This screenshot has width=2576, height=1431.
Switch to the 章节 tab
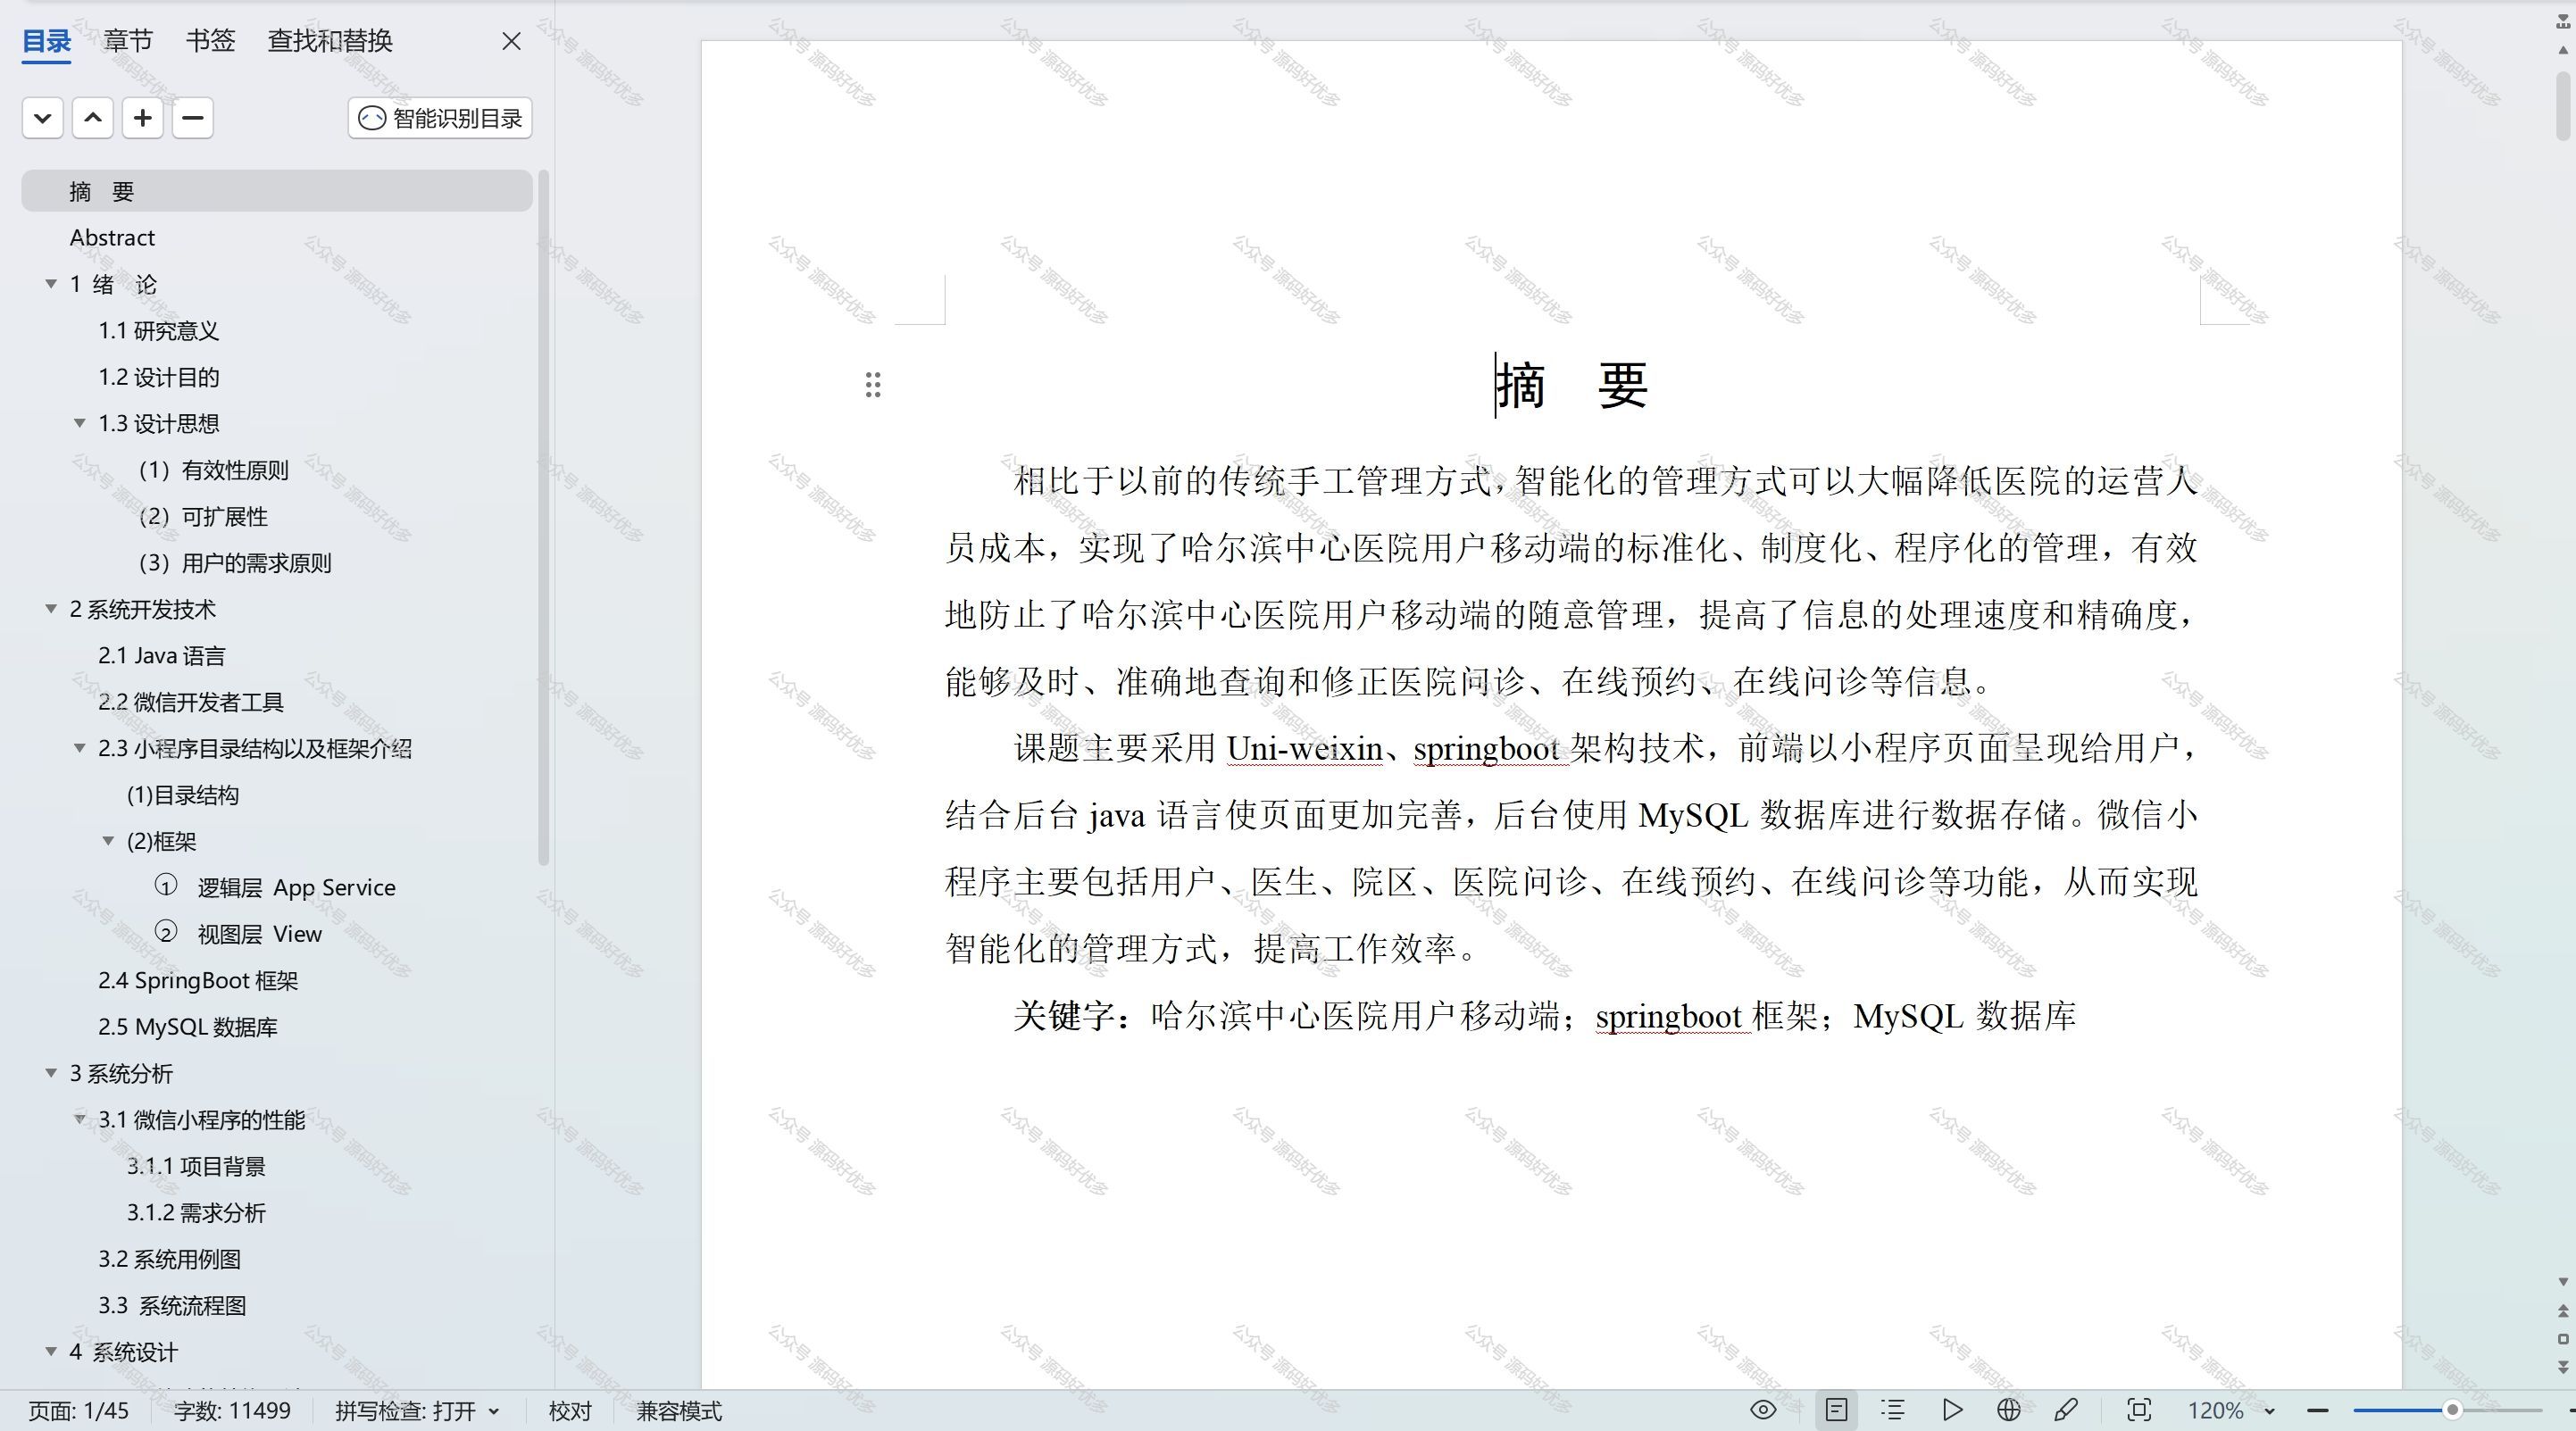(128, 41)
